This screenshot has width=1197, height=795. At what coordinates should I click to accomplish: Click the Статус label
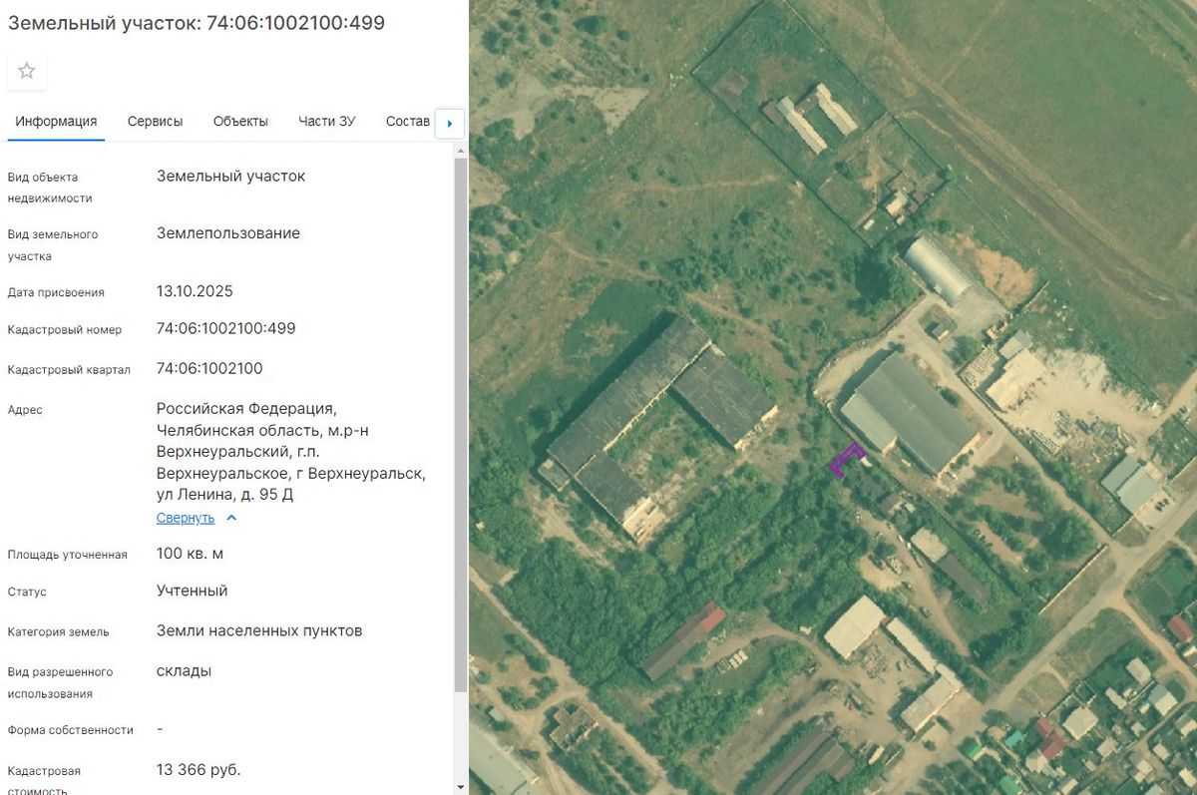pos(27,592)
